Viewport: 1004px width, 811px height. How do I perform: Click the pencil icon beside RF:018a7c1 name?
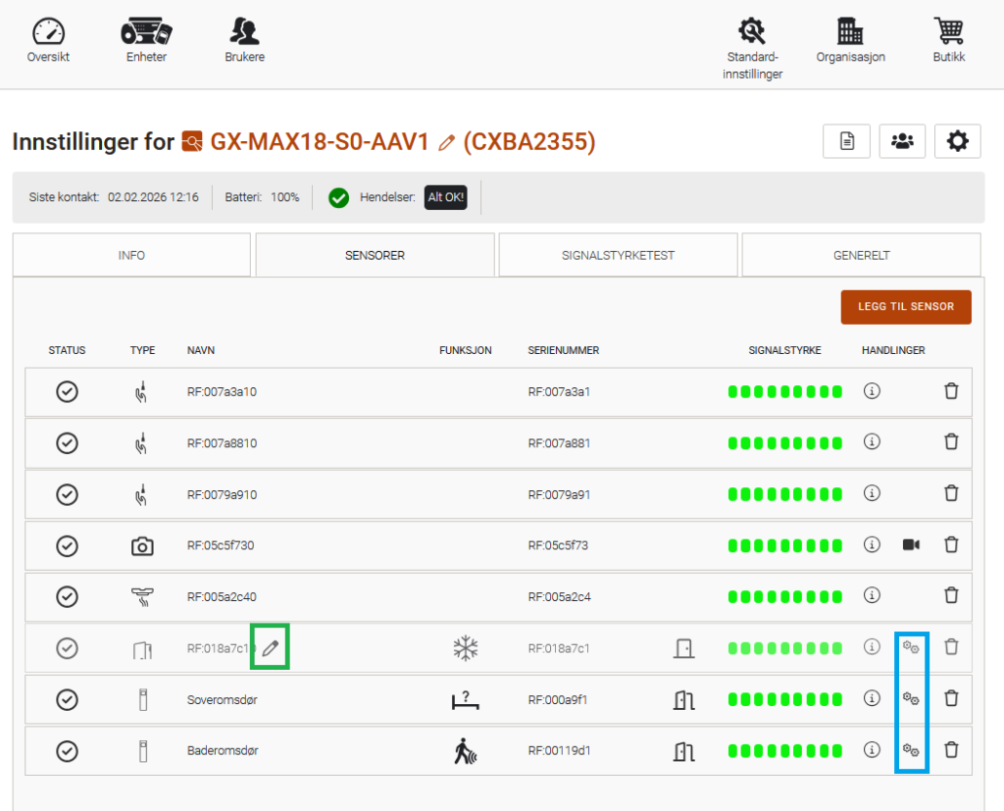[x=271, y=647]
